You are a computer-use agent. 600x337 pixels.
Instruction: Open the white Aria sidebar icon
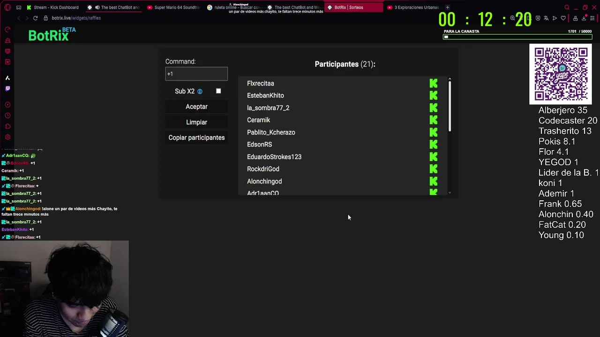tap(7, 78)
